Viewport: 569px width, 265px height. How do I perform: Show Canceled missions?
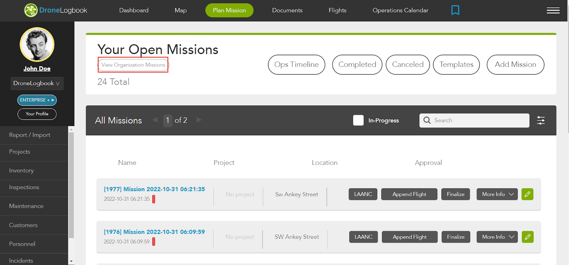pos(408,65)
